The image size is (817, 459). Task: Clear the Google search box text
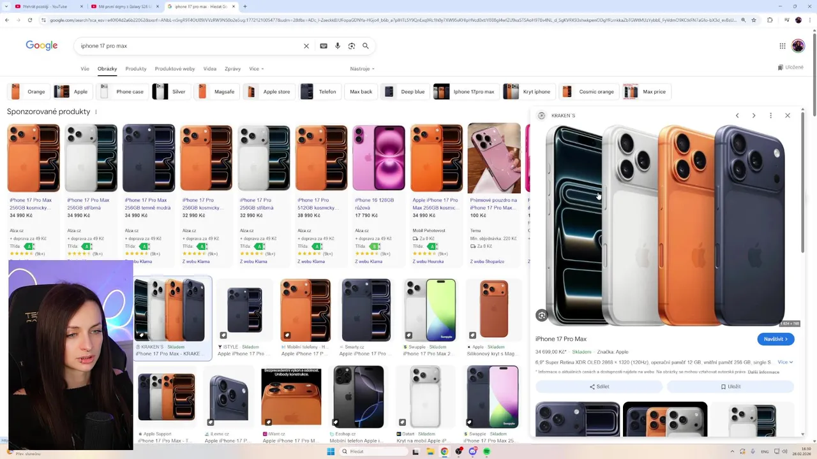click(x=306, y=46)
